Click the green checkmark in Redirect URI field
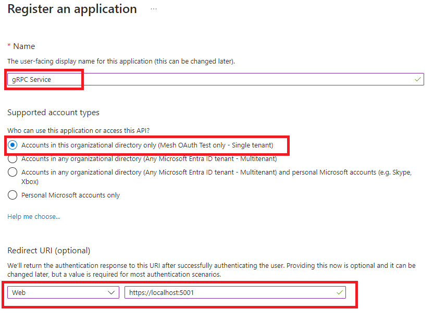The height and width of the screenshot is (321, 446). point(340,292)
